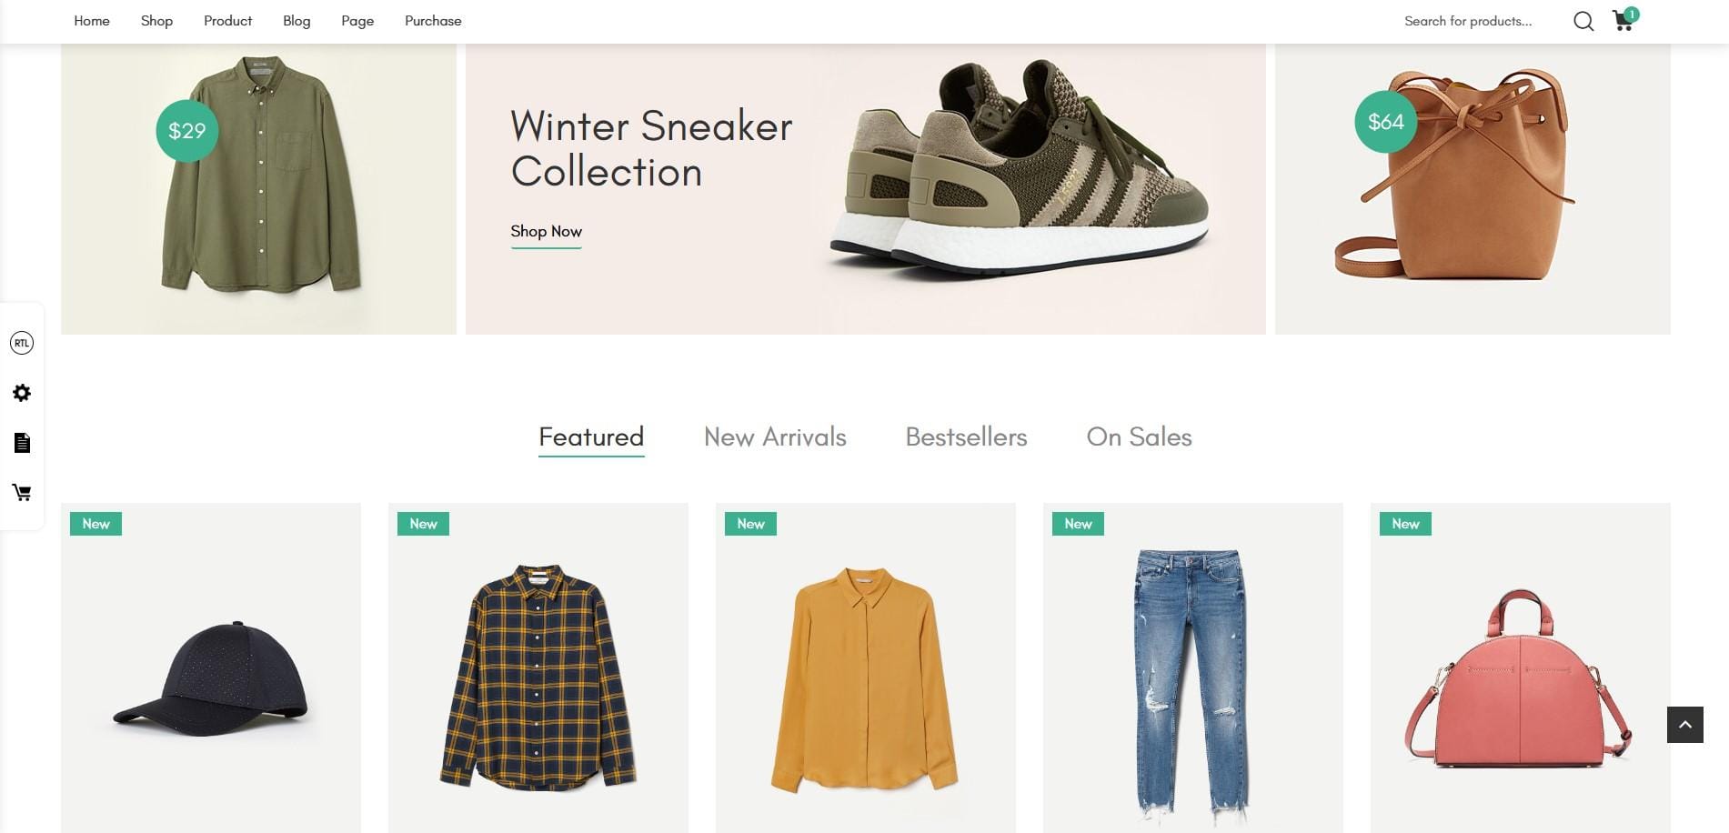Screen dimensions: 1729x833
Task: Click the Shop Now link
Action: pos(546,232)
